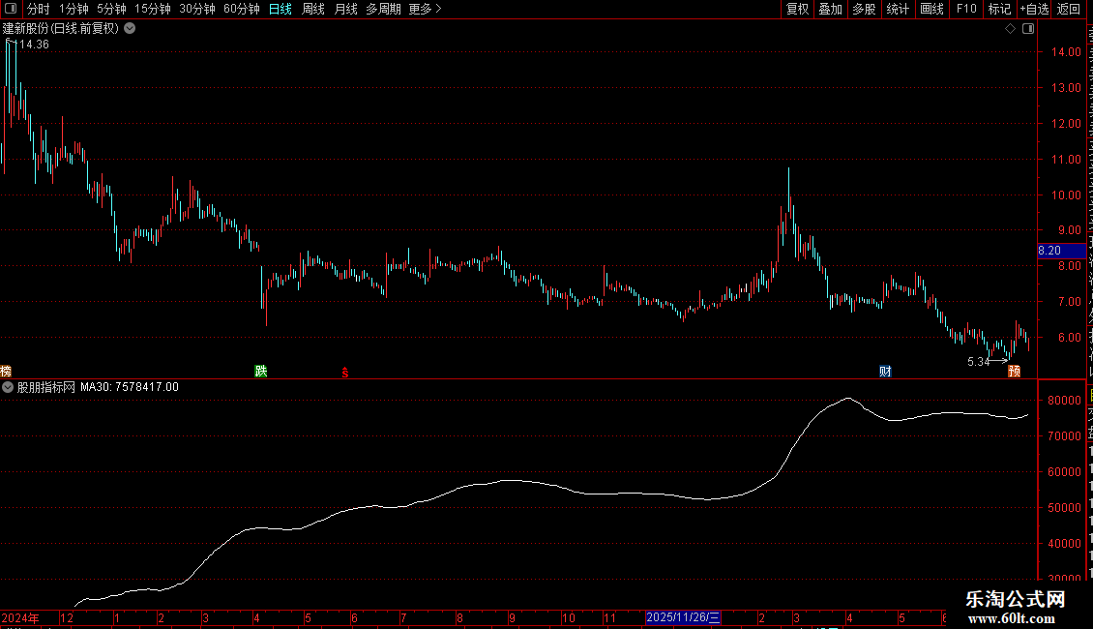This screenshot has width=1093, height=629.
Task: Click the 返回 back button
Action: [x=1068, y=9]
